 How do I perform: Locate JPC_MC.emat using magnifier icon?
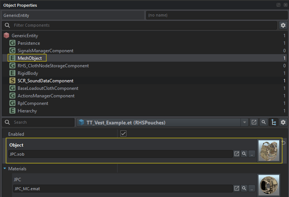[244, 188]
